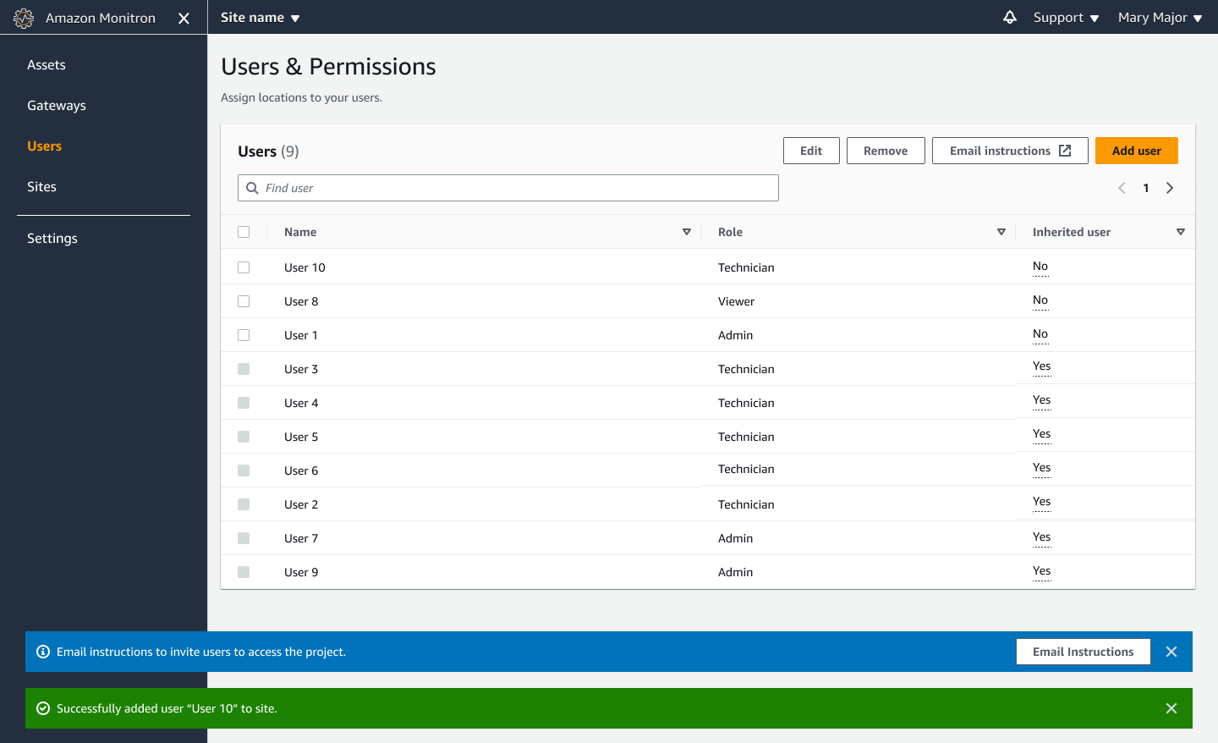Viewport: 1218px width, 743px height.
Task: Click the Email Instructions button on blue banner
Action: (x=1083, y=651)
